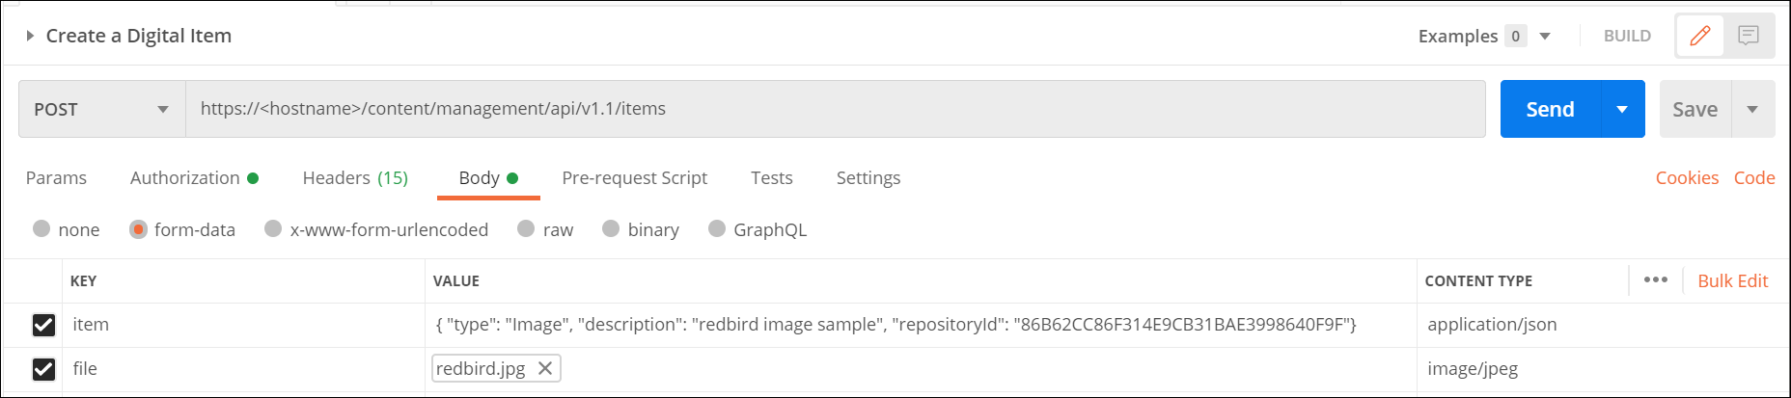Send the POST request
The height and width of the screenshot is (398, 1791).
click(1550, 109)
